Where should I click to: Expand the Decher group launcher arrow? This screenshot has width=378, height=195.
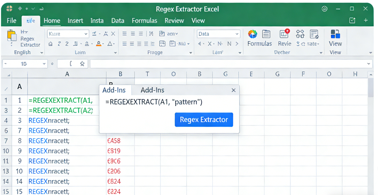pos(321,53)
